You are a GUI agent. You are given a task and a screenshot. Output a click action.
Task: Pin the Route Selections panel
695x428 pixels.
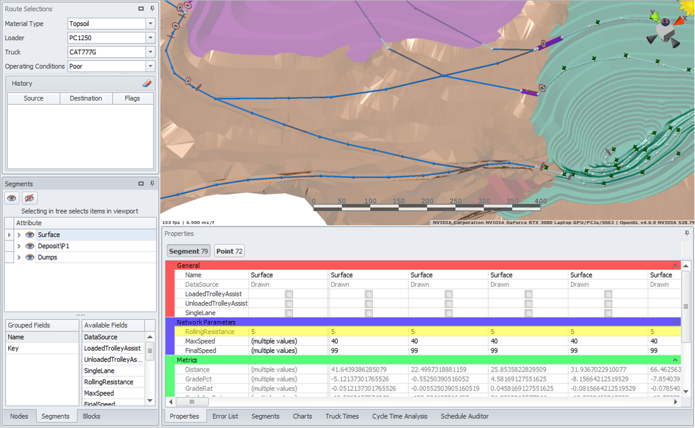coord(152,9)
